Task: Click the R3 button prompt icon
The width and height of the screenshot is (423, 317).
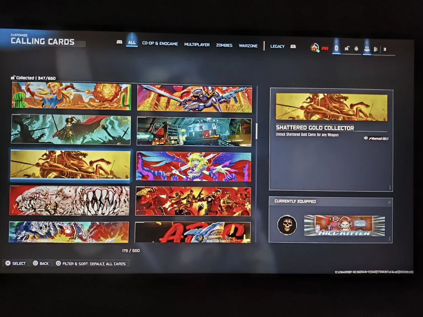Action: click(x=367, y=49)
